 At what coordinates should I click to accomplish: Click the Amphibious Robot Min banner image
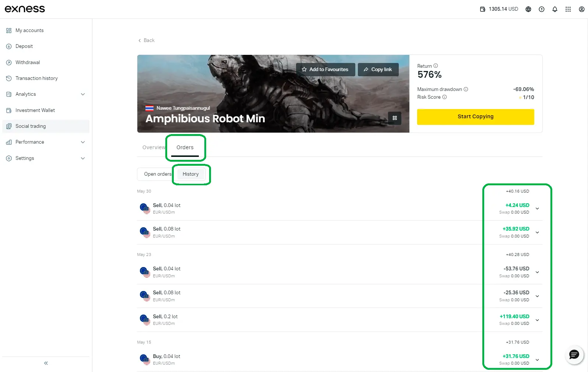pos(273,94)
